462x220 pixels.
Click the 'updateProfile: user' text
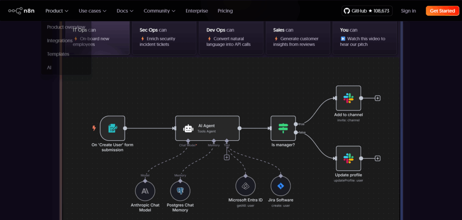(x=349, y=180)
